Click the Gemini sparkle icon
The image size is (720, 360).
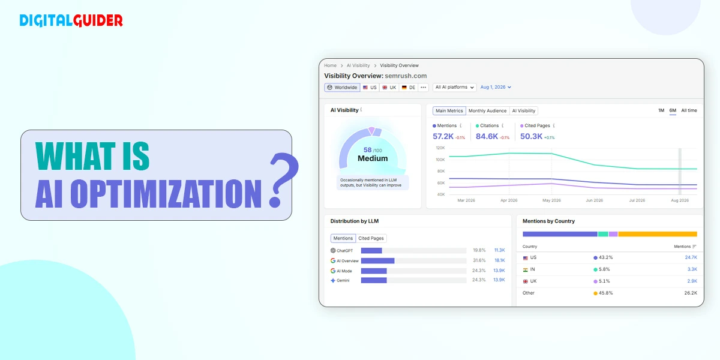(333, 280)
